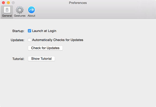Screen dimensions: 156x107
Task: Click the General tab label text
Action: (x=7, y=16)
